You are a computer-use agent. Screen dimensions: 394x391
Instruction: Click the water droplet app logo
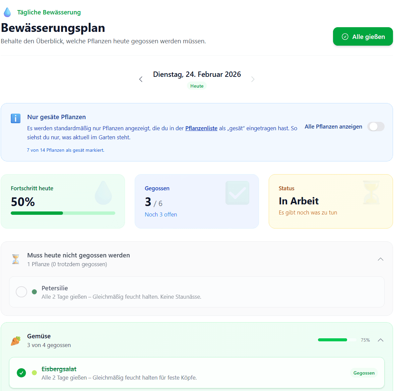tap(7, 12)
